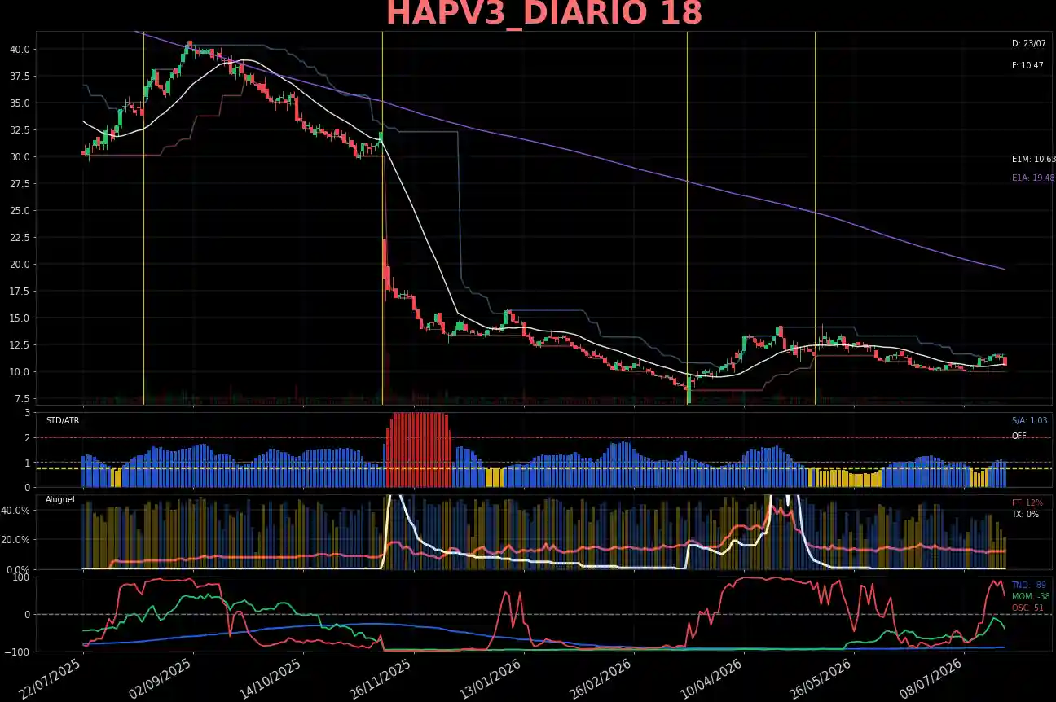The image size is (1056, 702).
Task: Click the Aluguel panel label
Action: click(59, 498)
